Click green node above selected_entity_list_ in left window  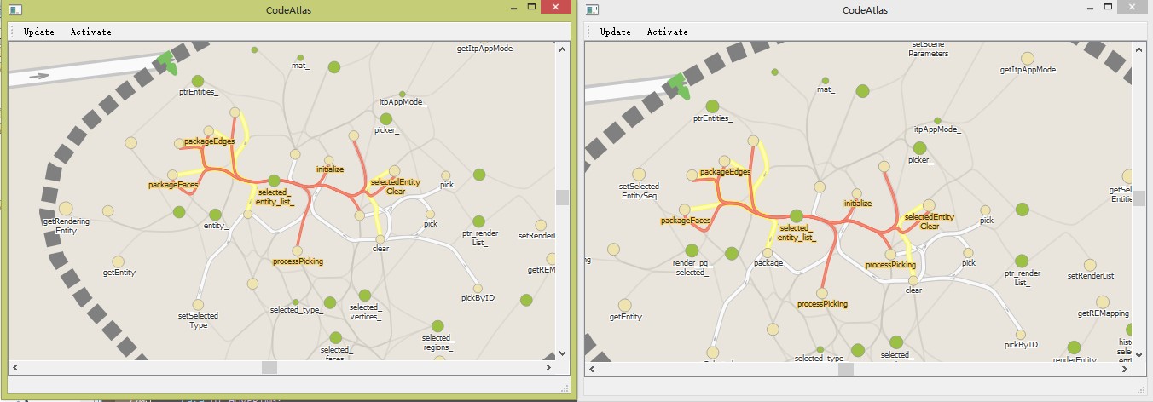(274, 181)
